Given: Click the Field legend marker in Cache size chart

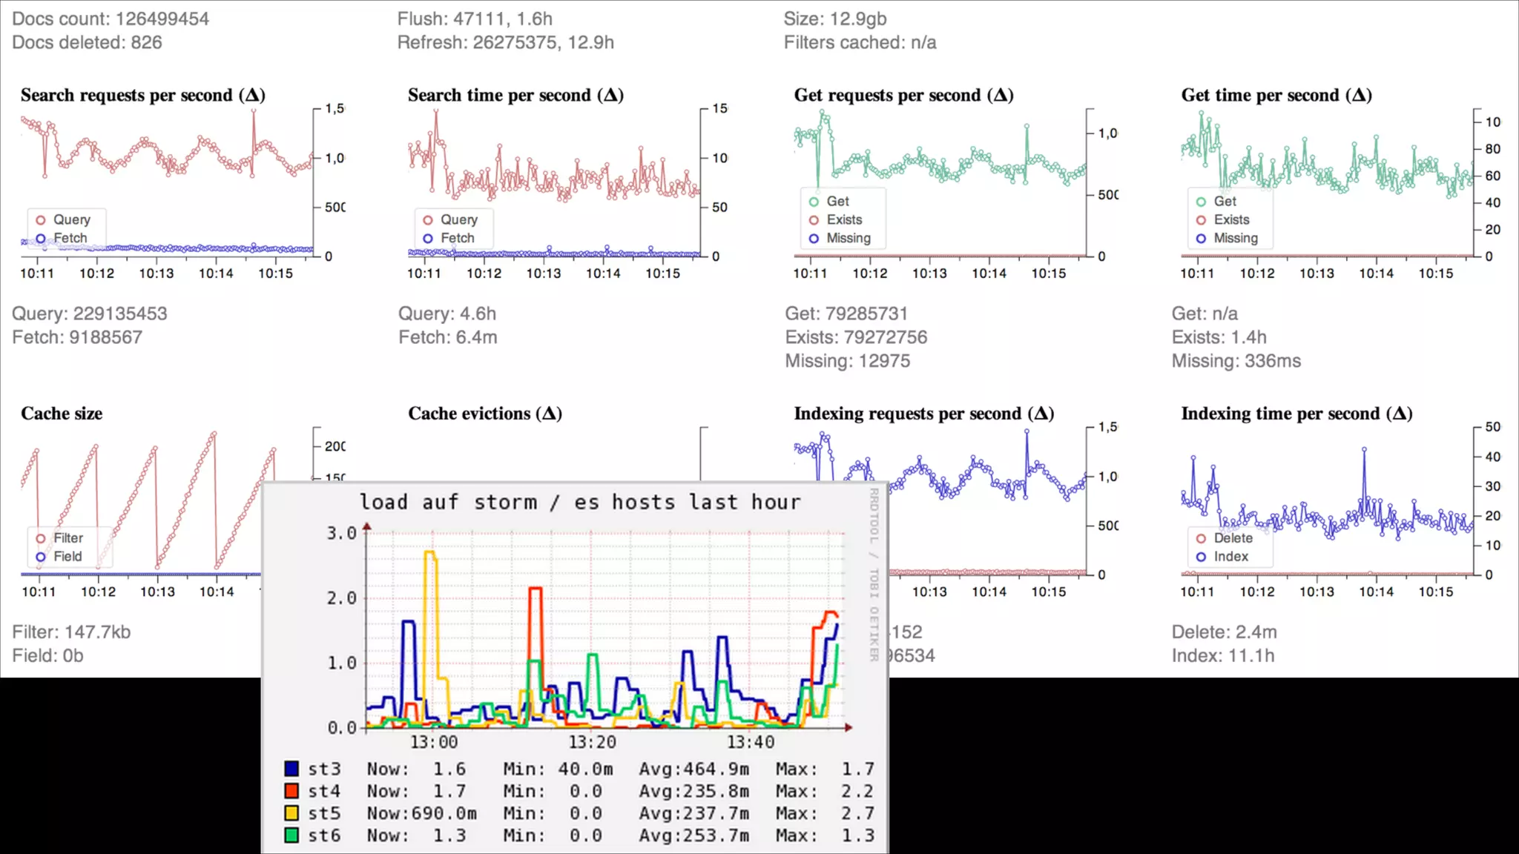Looking at the screenshot, I should tap(41, 557).
